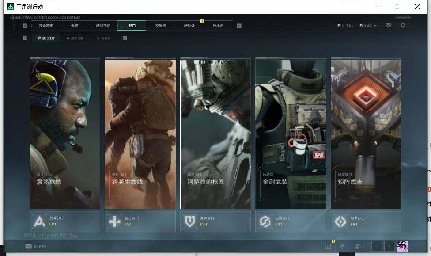This screenshot has height=256, width=431.
Task: Open the 特战干员 tab
Action: click(x=103, y=26)
